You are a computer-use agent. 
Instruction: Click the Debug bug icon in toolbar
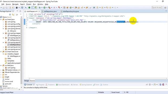click(40, 8)
